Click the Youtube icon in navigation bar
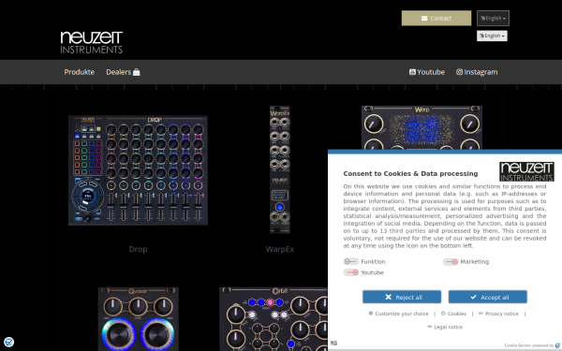Viewport: 562px width, 351px height. coord(412,72)
